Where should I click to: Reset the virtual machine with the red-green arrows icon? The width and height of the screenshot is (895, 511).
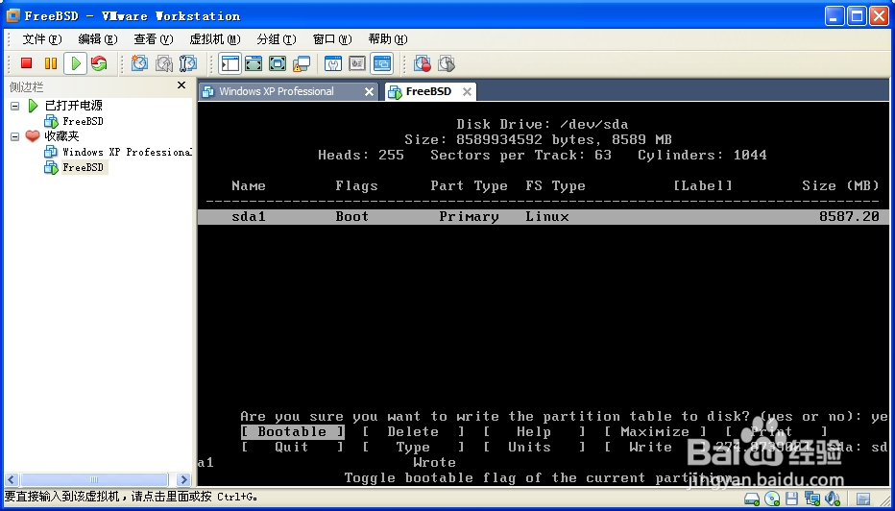(x=99, y=63)
